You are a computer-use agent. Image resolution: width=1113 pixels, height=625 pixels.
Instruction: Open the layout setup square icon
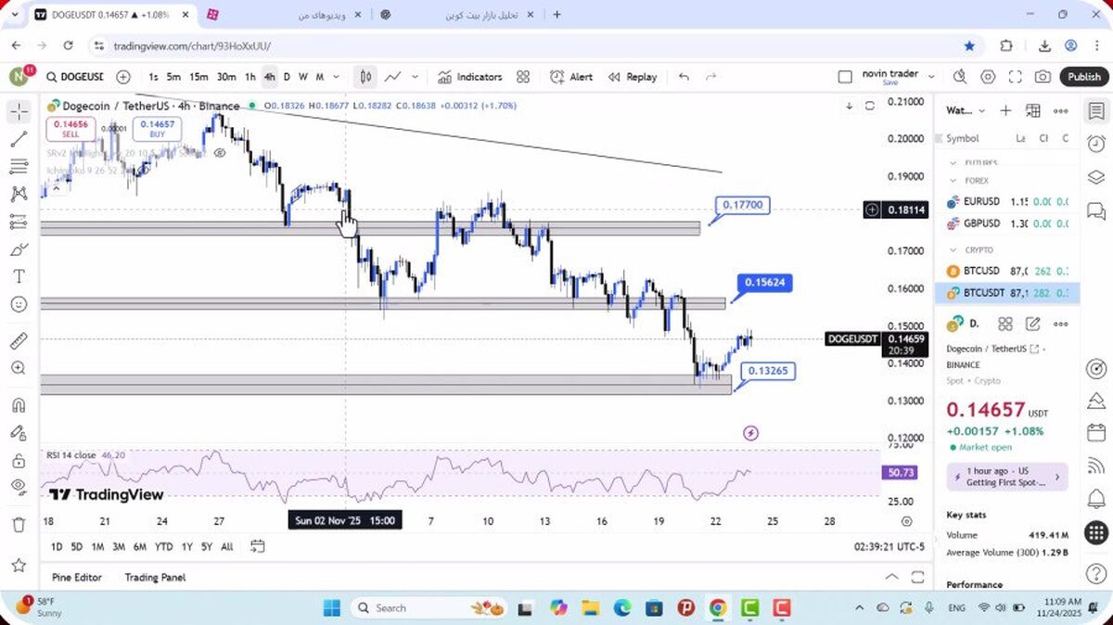844,77
